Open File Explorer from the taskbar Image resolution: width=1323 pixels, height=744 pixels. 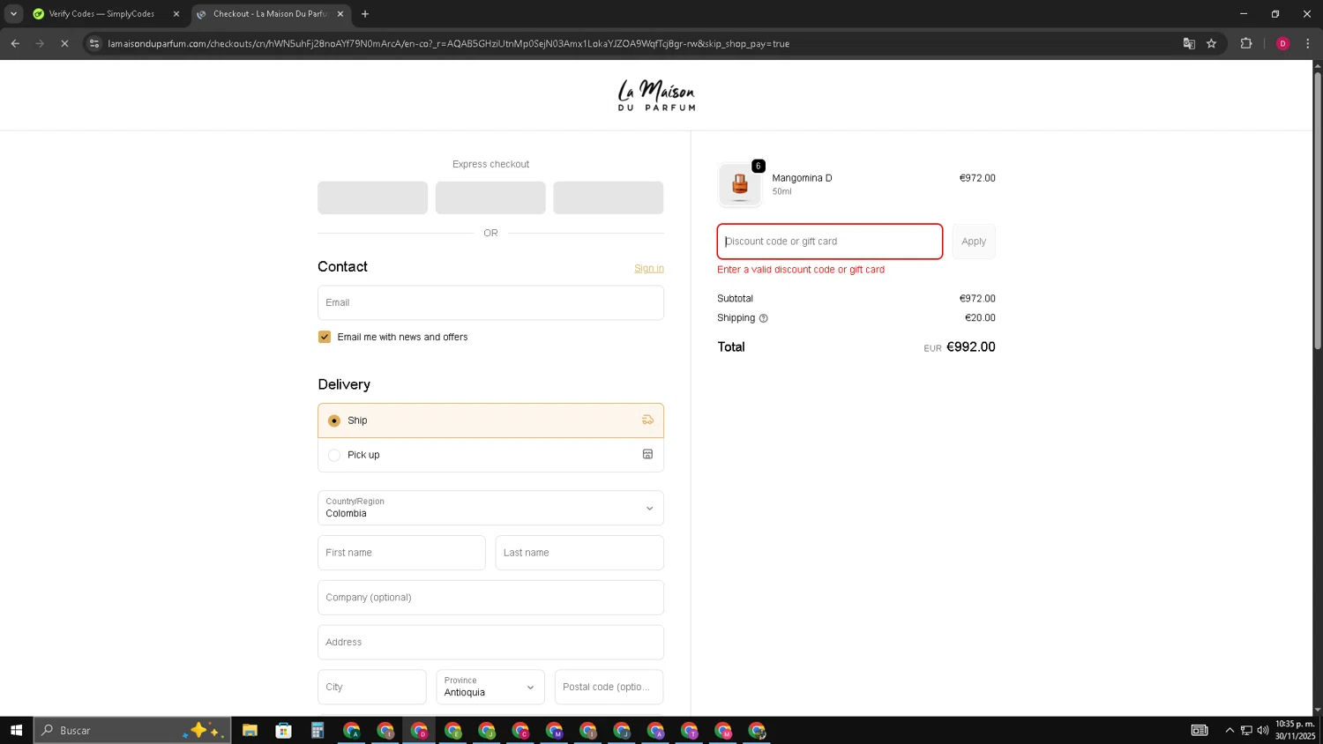(x=250, y=730)
